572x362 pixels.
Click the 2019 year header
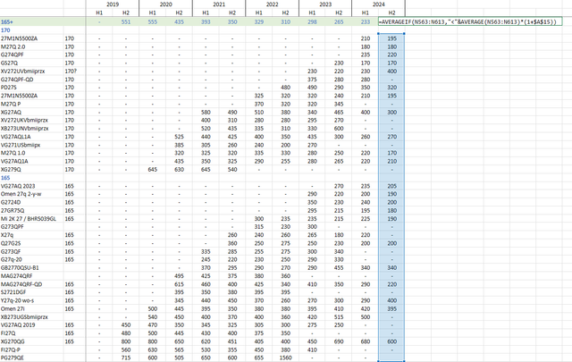[x=113, y=4]
